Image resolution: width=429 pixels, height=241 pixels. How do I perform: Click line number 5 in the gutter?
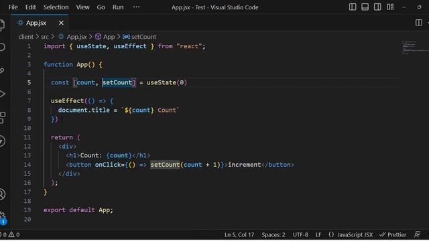[29, 82]
